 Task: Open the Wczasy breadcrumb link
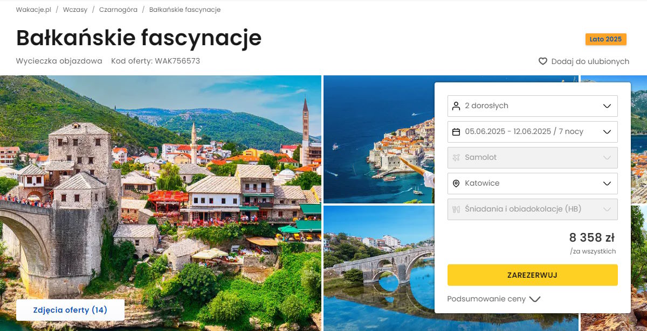pyautogui.click(x=75, y=10)
